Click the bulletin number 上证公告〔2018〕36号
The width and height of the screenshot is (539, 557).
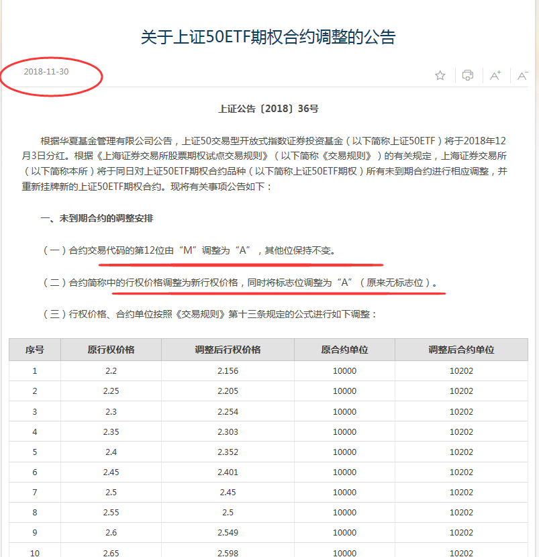pyautogui.click(x=269, y=108)
